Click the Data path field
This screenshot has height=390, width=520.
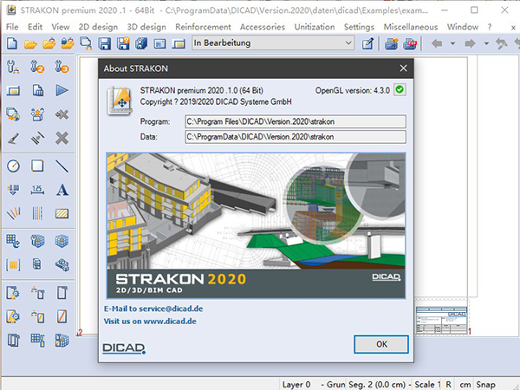pos(296,137)
